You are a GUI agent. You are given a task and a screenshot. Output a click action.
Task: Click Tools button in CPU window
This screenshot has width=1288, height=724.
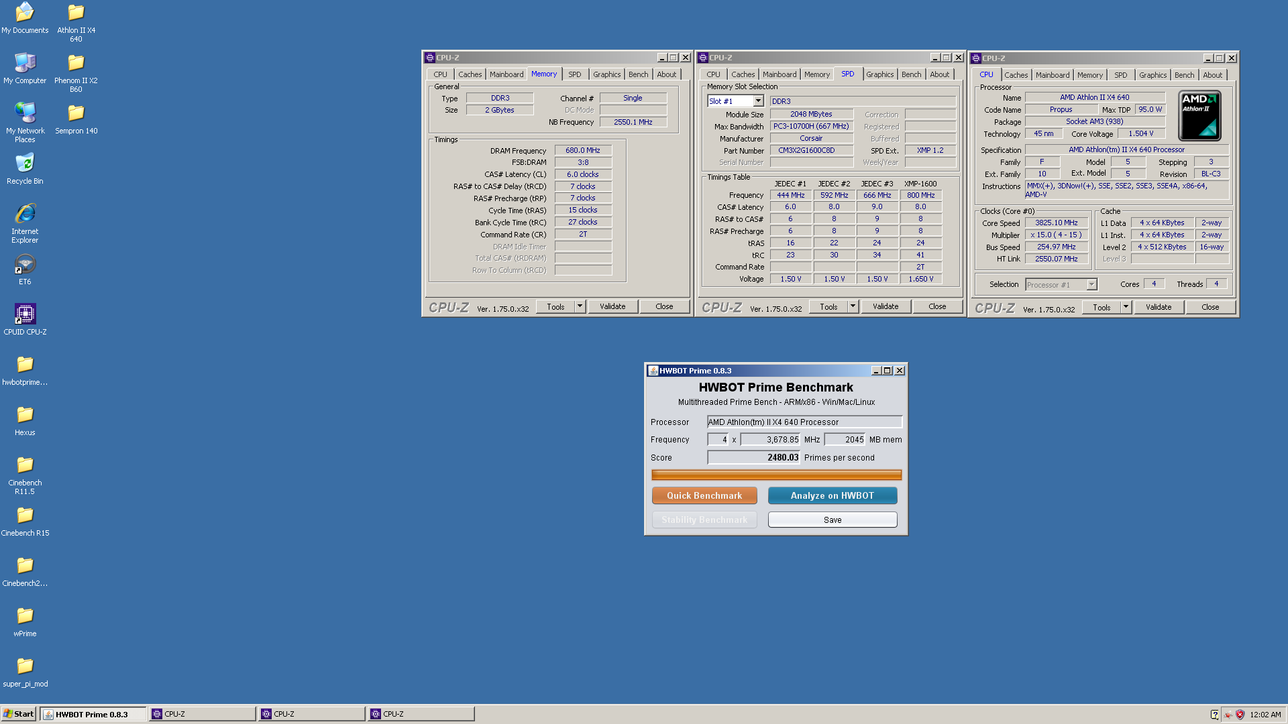coord(1102,307)
